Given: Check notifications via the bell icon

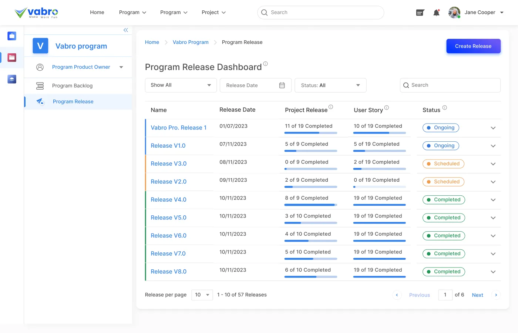Looking at the screenshot, I should click(x=436, y=12).
